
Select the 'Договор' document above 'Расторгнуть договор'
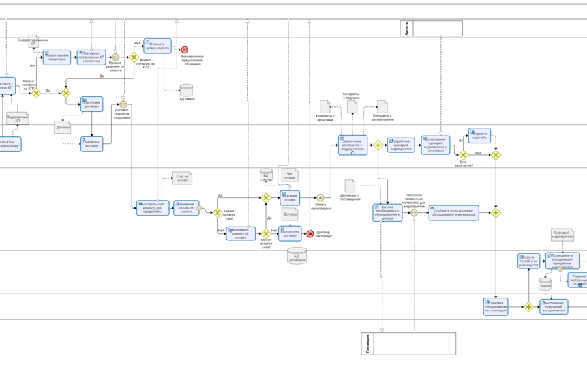pyautogui.click(x=290, y=214)
